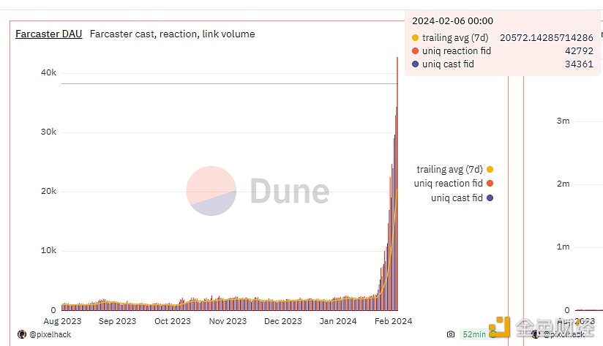The image size is (603, 346).
Task: Click the tallest red bar at Feb 2024
Action: click(x=397, y=184)
